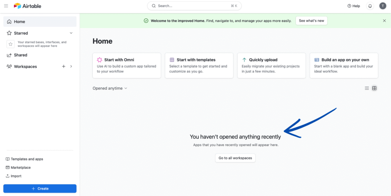
Task: Open the Opened anytime dropdown
Action: [110, 88]
